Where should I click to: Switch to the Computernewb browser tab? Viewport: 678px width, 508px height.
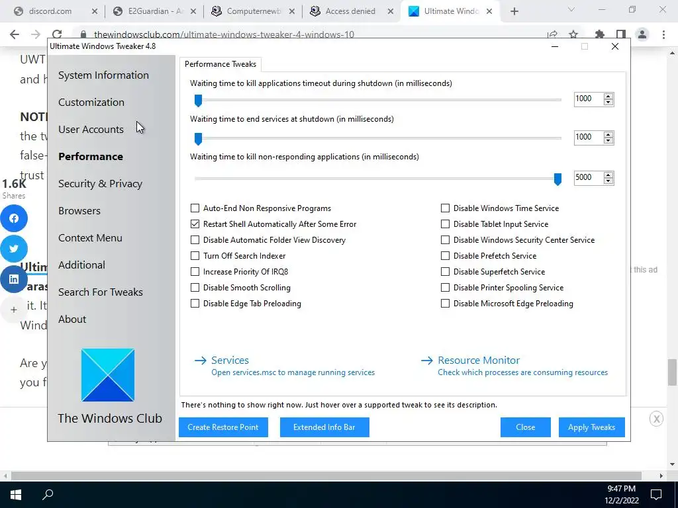point(254,11)
